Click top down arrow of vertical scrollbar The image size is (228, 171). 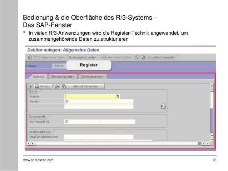click(212, 89)
